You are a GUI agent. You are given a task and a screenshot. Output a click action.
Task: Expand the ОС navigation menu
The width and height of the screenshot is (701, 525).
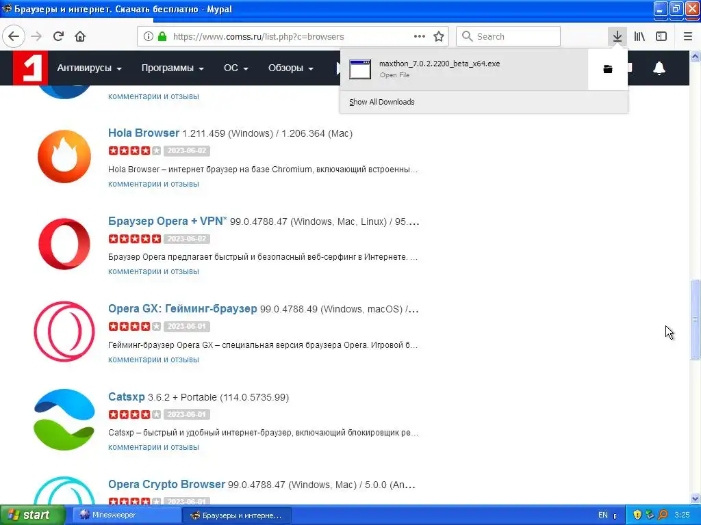(236, 68)
